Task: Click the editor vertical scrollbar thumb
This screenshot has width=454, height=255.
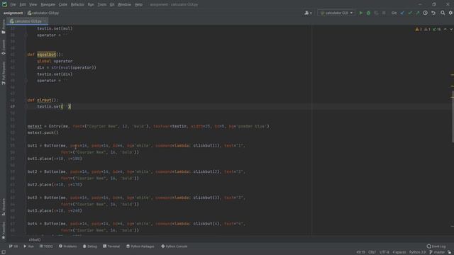Action: coord(453,116)
